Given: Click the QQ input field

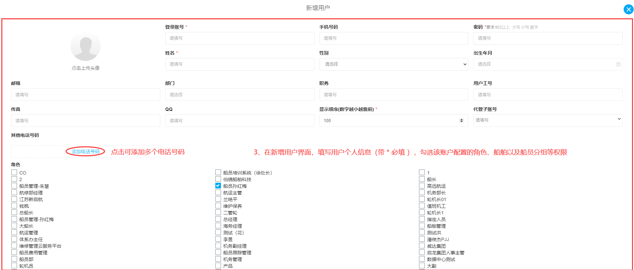Looking at the screenshot, I should tap(240, 121).
